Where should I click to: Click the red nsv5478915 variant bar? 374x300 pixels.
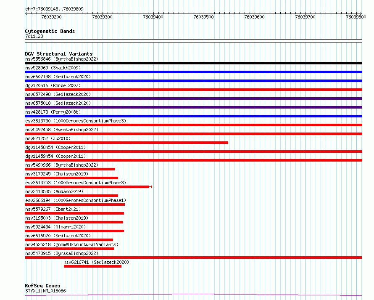click(x=193, y=258)
